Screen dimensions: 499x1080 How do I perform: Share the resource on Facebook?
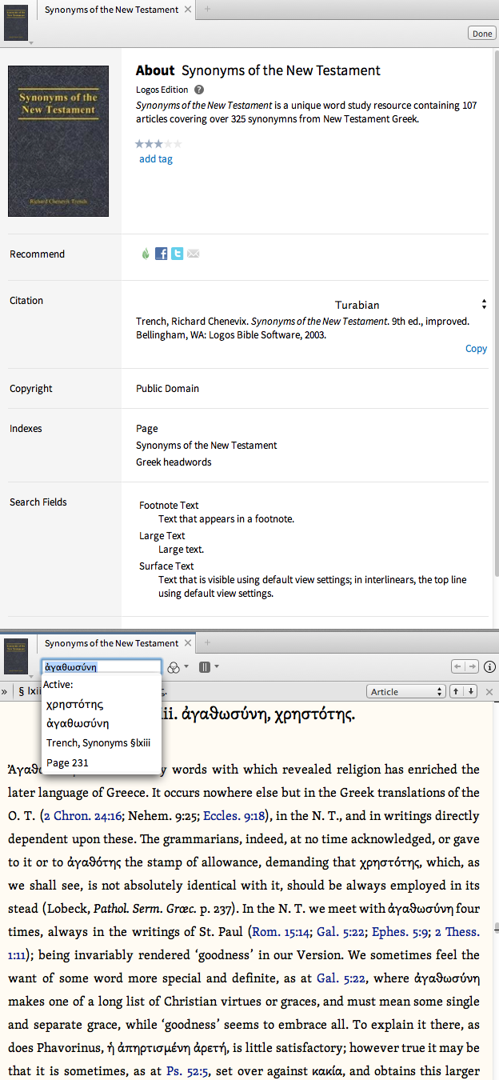tap(162, 254)
